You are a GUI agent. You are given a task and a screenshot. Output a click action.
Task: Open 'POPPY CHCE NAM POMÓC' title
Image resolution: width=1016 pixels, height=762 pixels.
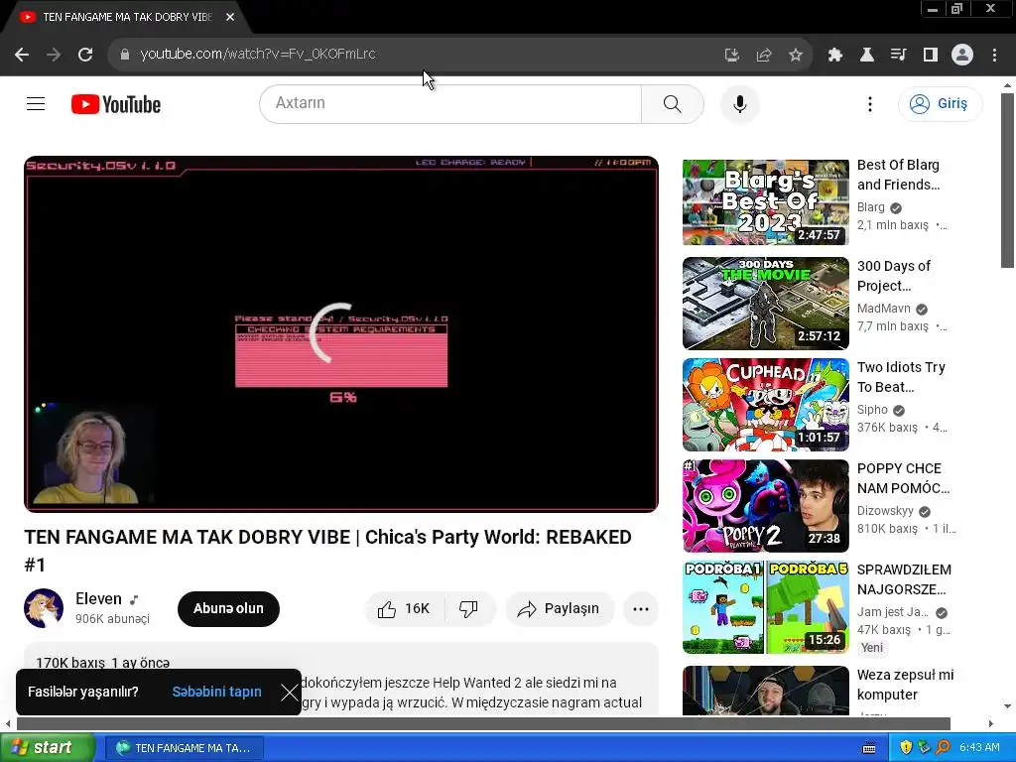[903, 478]
